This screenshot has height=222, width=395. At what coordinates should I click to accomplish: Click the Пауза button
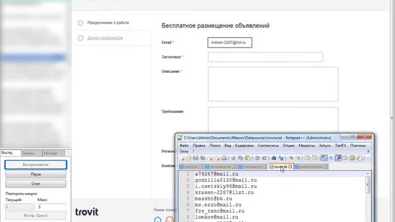tap(36, 174)
